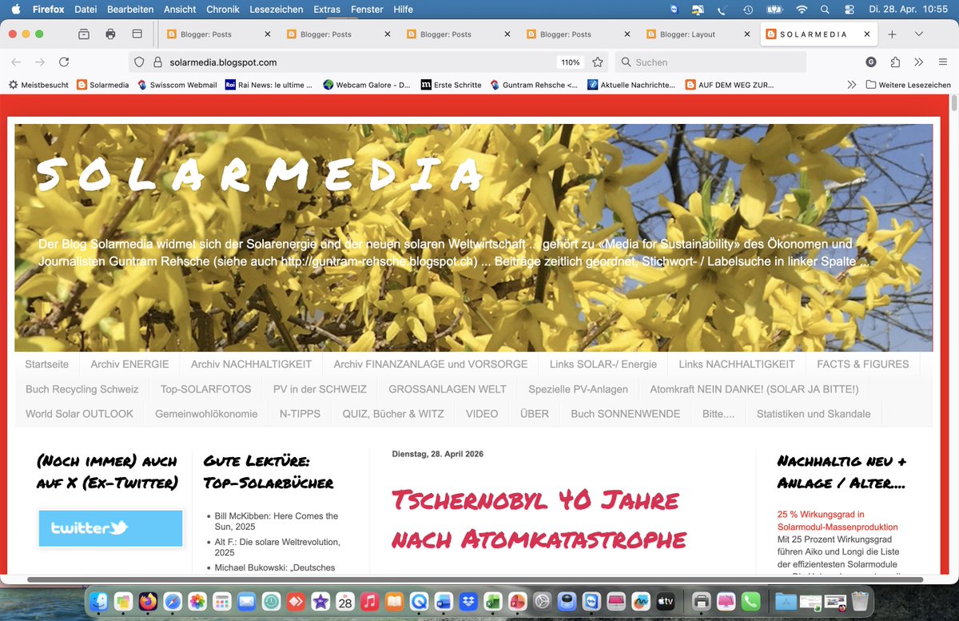Open the Trash in the Dock

click(x=859, y=600)
